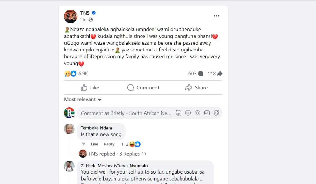This screenshot has width=316, height=184.
Task: Open the GIF picker icon
Action: click(x=207, y=113)
